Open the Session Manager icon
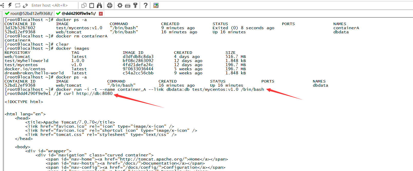 coord(2,5)
